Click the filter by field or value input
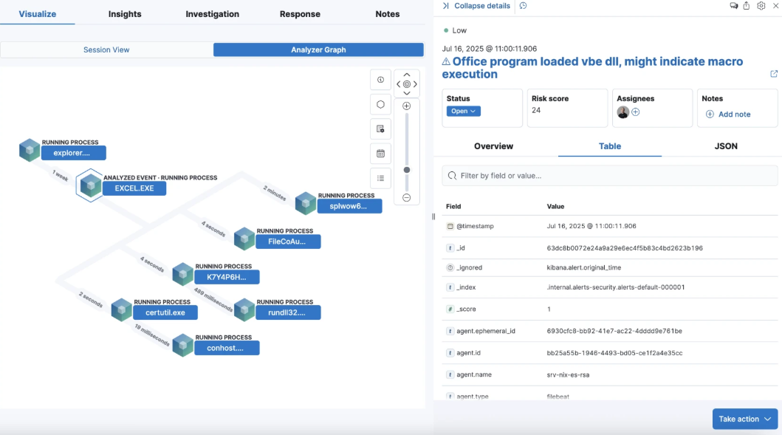 [x=609, y=175]
